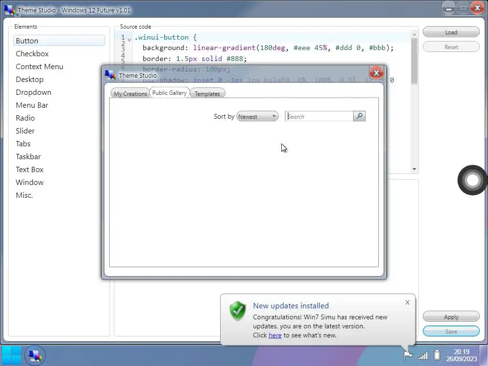Select the Public Gallery tab
This screenshot has width=488, height=366.
coord(170,92)
